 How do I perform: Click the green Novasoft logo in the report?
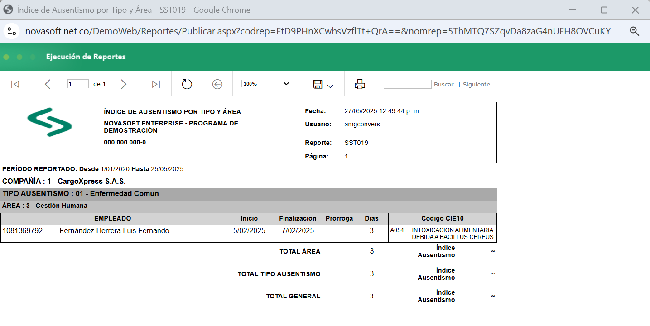pyautogui.click(x=49, y=122)
